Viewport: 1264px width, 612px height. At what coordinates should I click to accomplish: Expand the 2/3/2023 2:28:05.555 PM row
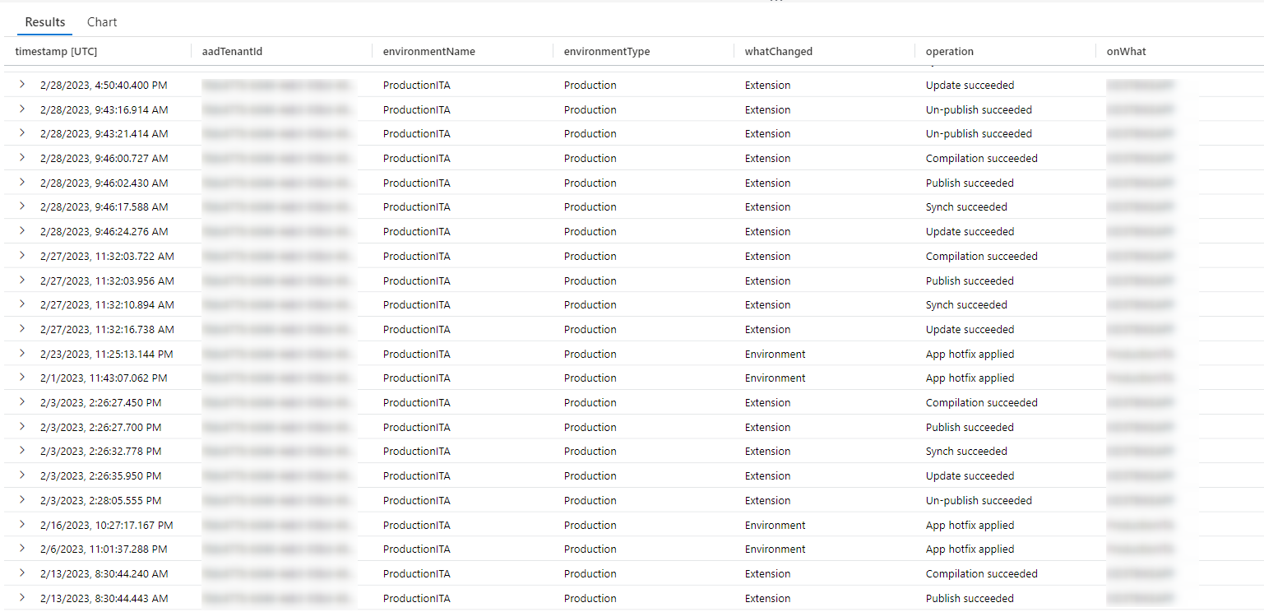click(22, 500)
